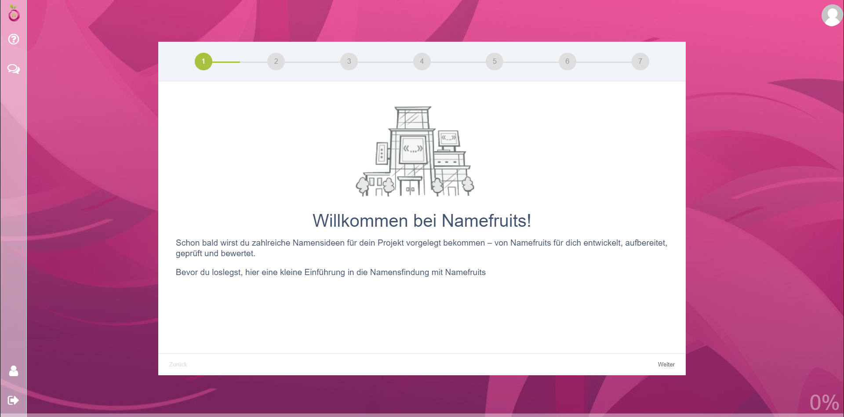Image resolution: width=844 pixels, height=417 pixels.
Task: Jump to step 4 in wizard
Action: pos(422,62)
